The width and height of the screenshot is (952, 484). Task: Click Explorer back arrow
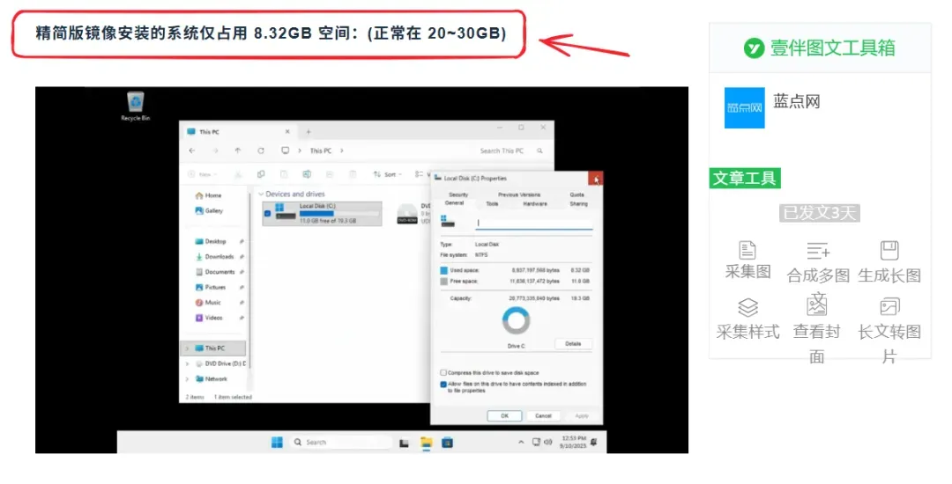click(192, 150)
